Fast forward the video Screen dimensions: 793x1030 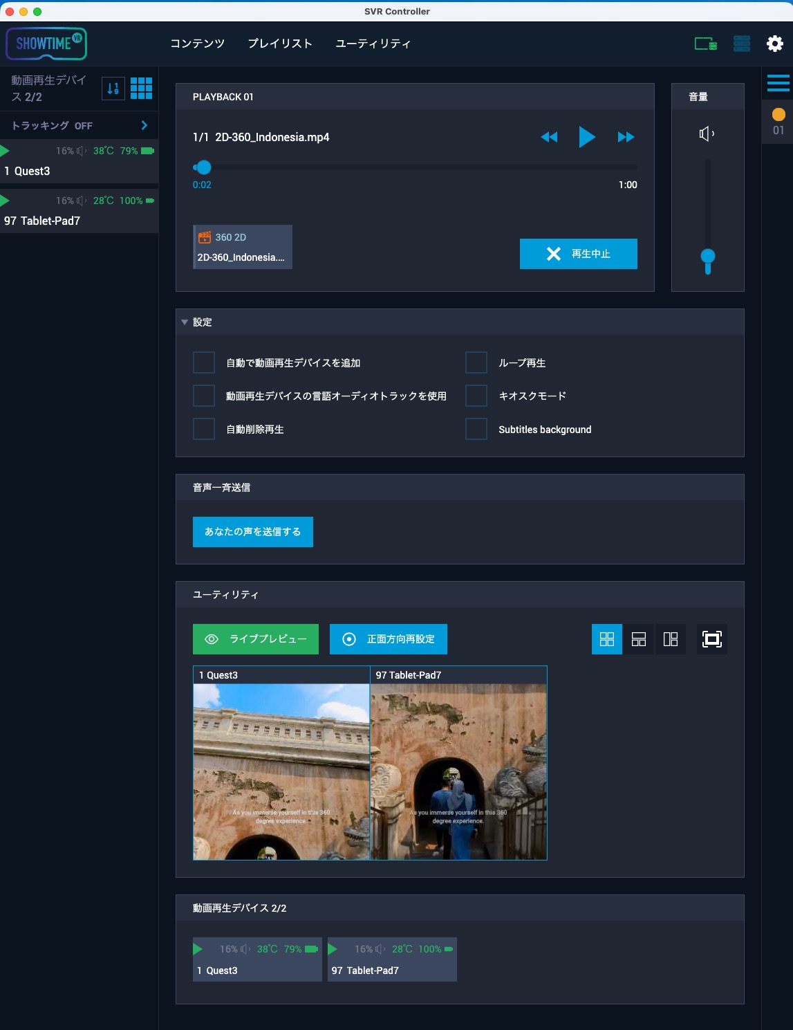pos(626,137)
